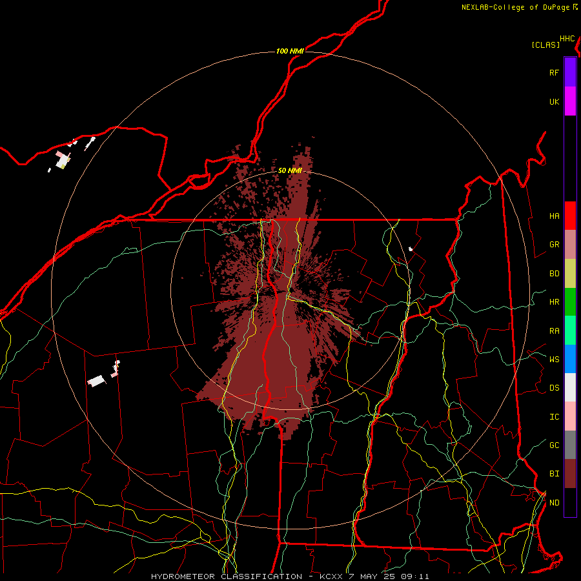Click the HHC product label

567,39
